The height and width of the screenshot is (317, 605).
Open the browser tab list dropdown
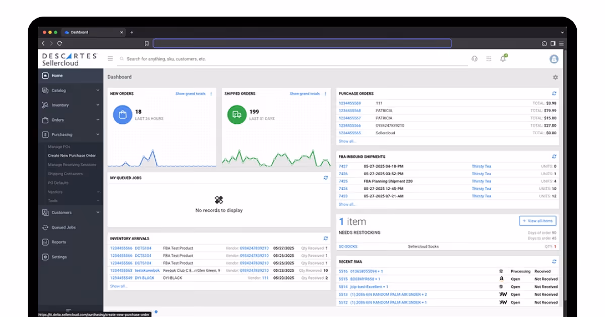[562, 32]
